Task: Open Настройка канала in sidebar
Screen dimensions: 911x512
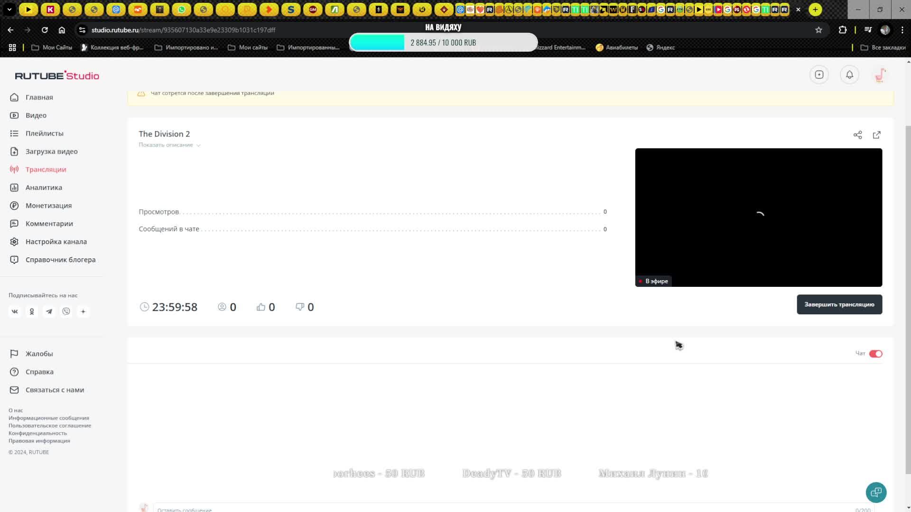Action: coord(56,242)
